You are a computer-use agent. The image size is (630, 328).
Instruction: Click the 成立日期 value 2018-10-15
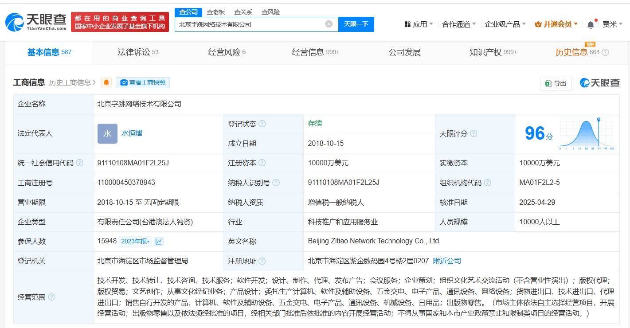pos(326,144)
